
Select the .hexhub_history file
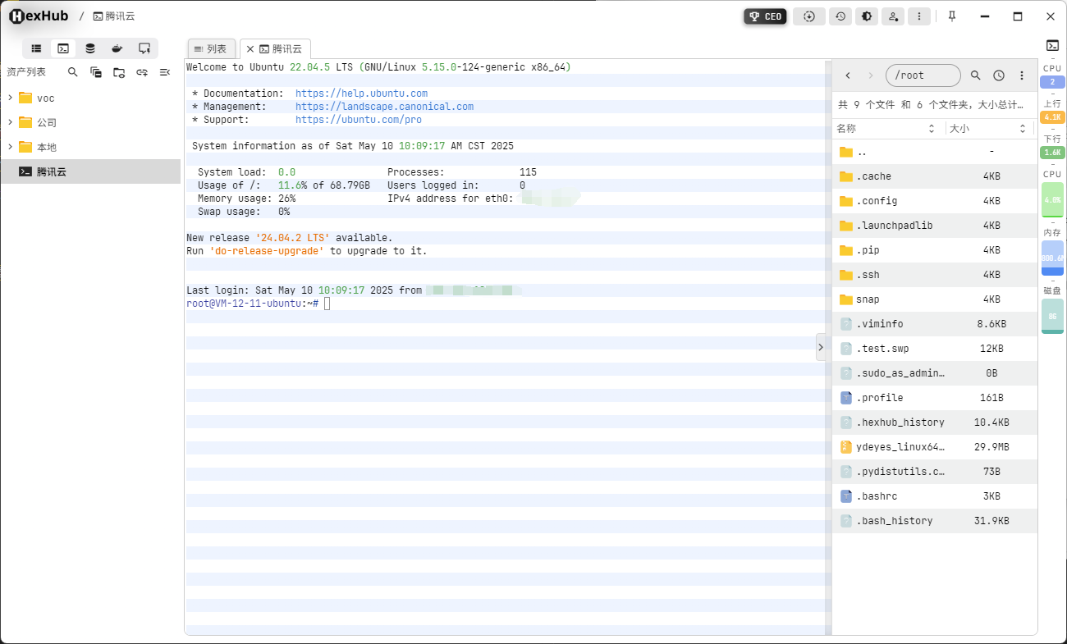click(x=935, y=422)
